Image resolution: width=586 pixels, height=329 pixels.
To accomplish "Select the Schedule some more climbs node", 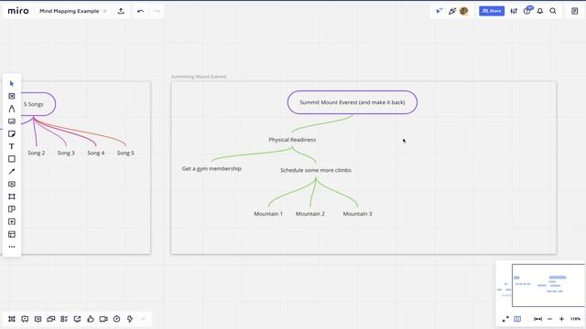I will pos(316,170).
